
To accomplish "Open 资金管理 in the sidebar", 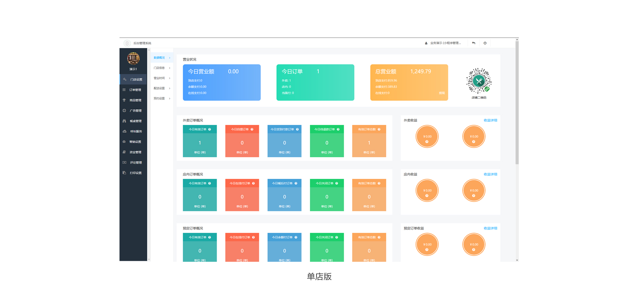I will tap(133, 152).
